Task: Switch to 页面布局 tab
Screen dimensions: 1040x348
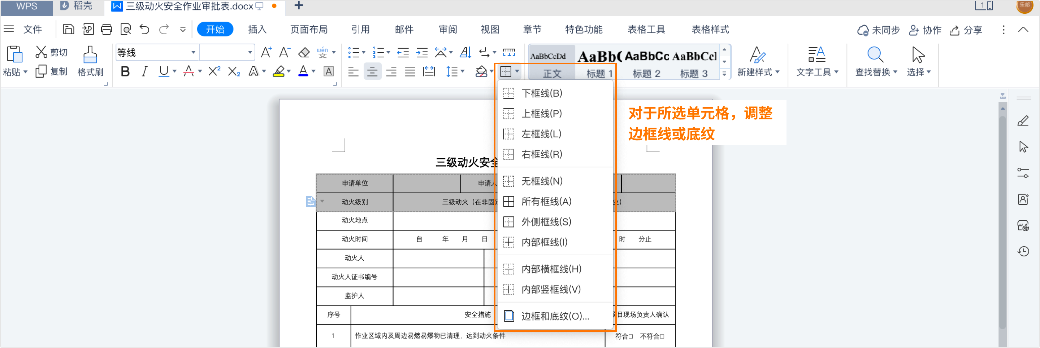Action: coord(309,30)
